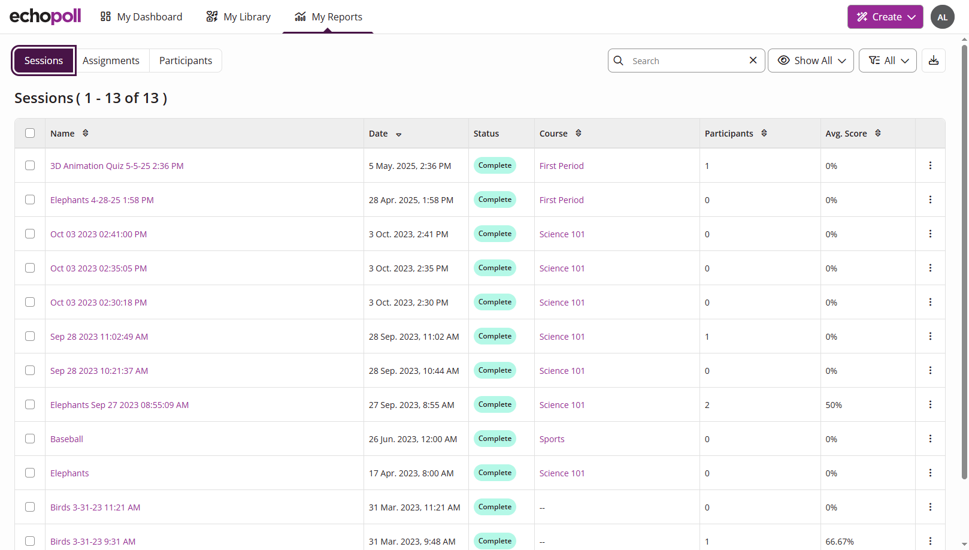Open more options for Oct 03 02:41:00 PM row
The width and height of the screenshot is (969, 550).
(x=930, y=234)
